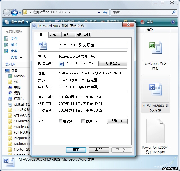
Task: Switch to 一般 tab in properties dialog
Action: (x=41, y=34)
